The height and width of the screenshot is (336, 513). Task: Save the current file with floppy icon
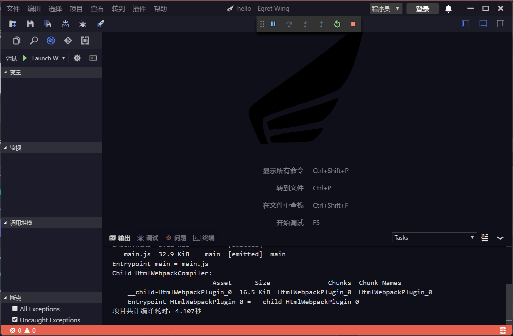(x=30, y=24)
